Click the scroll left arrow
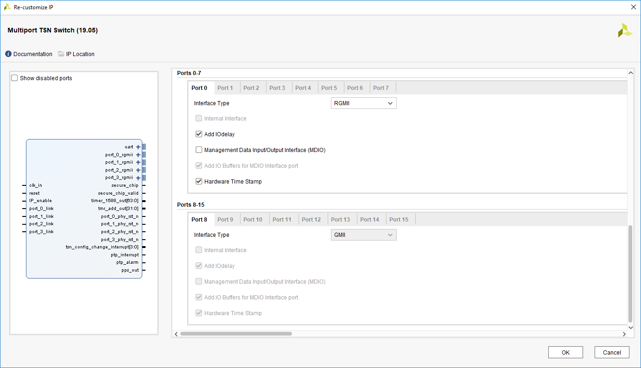 (x=176, y=334)
